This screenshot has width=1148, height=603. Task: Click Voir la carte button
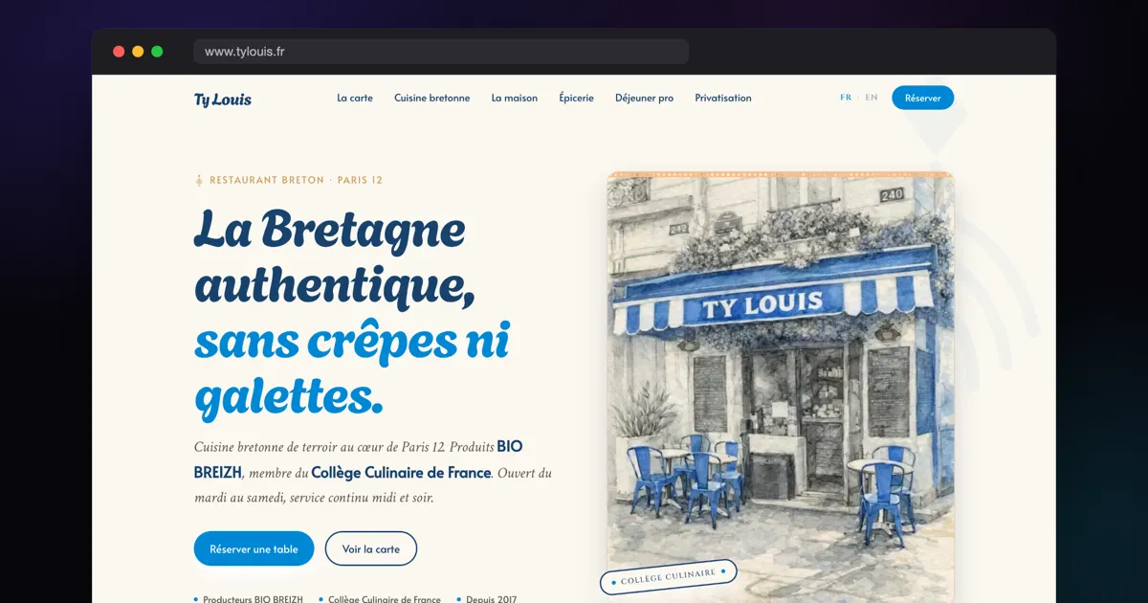371,548
